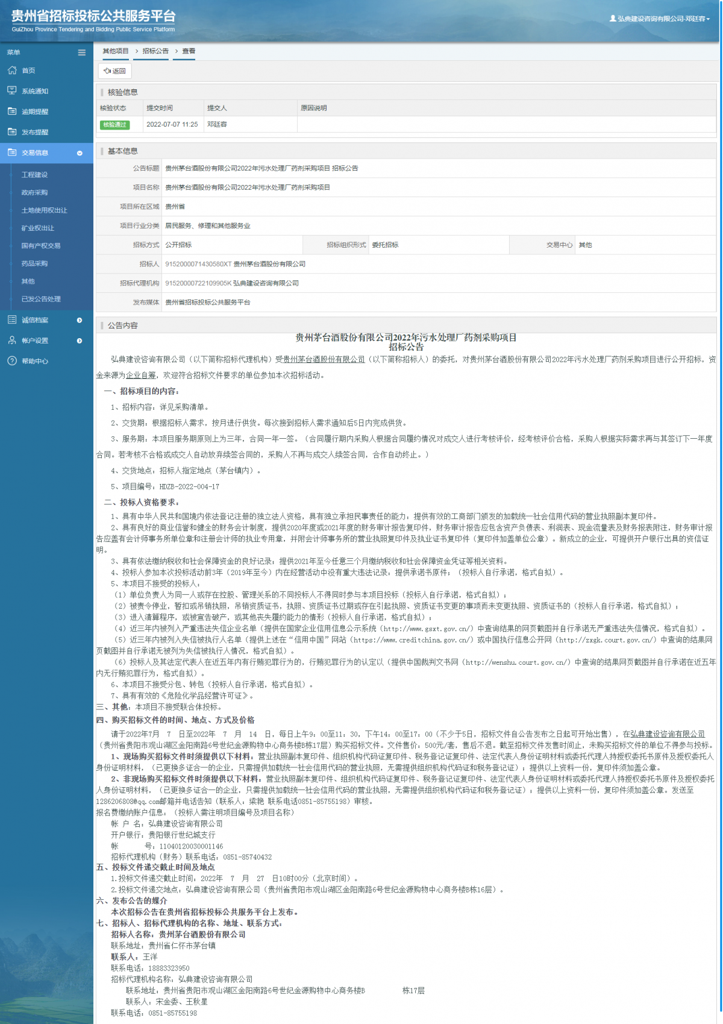Click the home icon beside 首页
The image size is (723, 1024).
click(x=12, y=71)
